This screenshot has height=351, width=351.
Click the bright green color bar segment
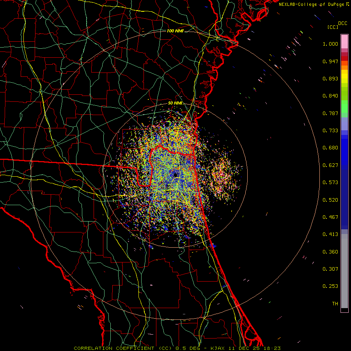(x=344, y=106)
